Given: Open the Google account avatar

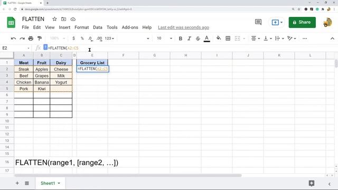Looking at the screenshot, I should click(x=327, y=22).
